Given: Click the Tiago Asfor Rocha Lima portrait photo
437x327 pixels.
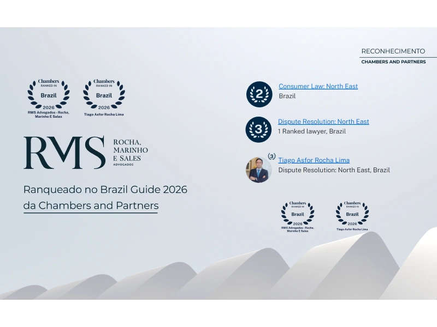Looking at the screenshot, I should (x=258, y=169).
